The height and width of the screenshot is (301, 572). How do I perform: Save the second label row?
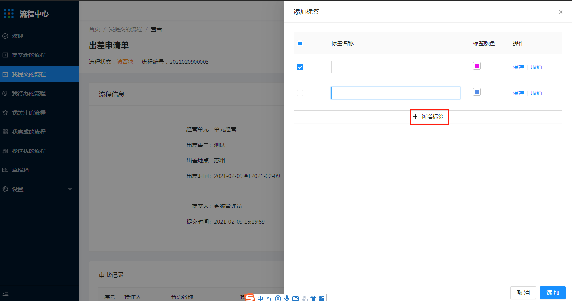pyautogui.click(x=518, y=93)
